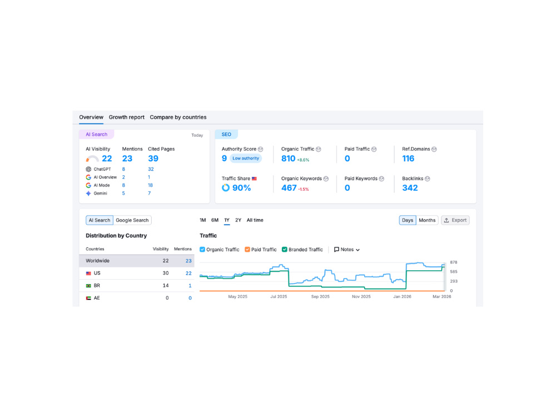
Task: Select the BR country row label
Action: tap(97, 286)
